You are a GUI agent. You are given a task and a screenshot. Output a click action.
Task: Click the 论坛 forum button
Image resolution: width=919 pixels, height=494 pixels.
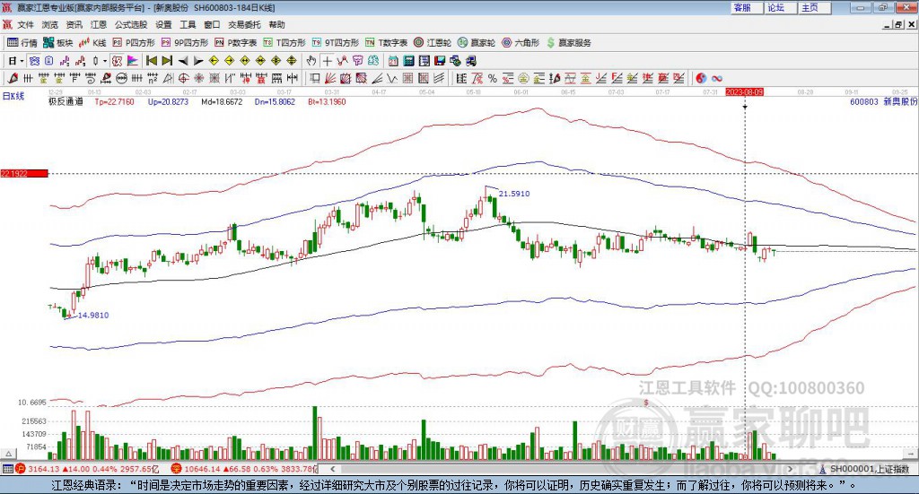click(776, 7)
